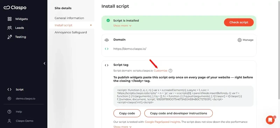Expand Show more below PageSpeed note

pos(122,127)
